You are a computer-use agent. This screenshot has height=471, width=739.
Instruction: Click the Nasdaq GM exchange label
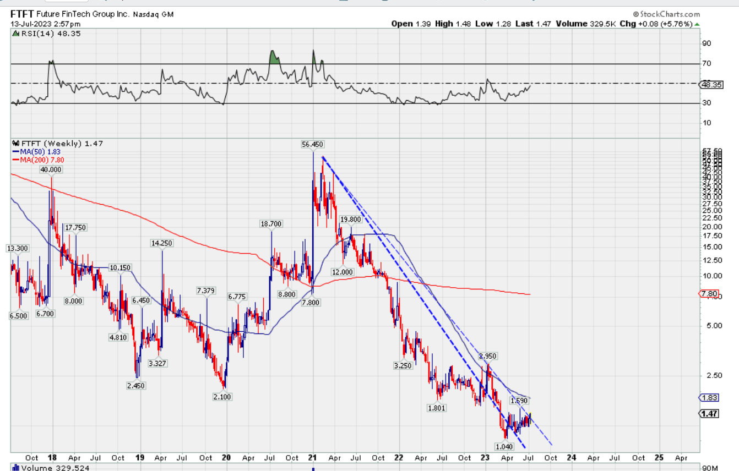pyautogui.click(x=154, y=14)
